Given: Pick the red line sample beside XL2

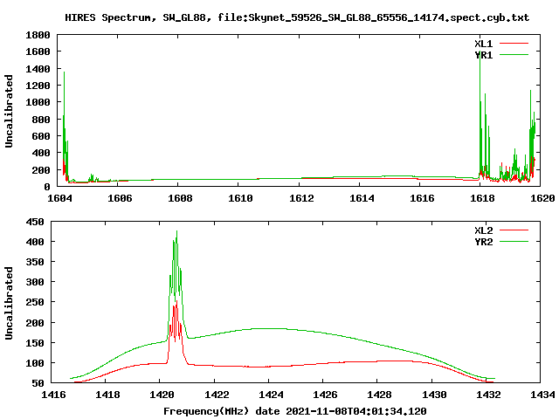Looking at the screenshot, I should pyautogui.click(x=514, y=230).
